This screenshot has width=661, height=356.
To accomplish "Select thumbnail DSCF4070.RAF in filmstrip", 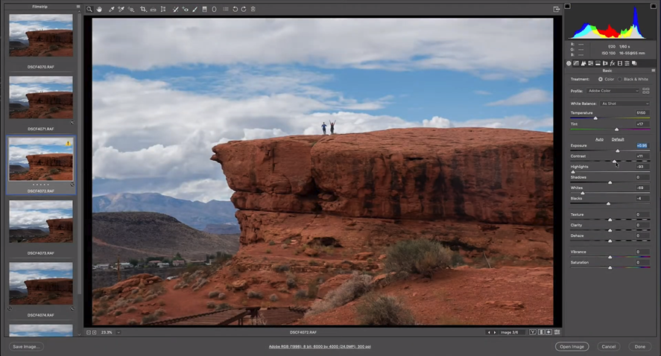I will click(41, 36).
